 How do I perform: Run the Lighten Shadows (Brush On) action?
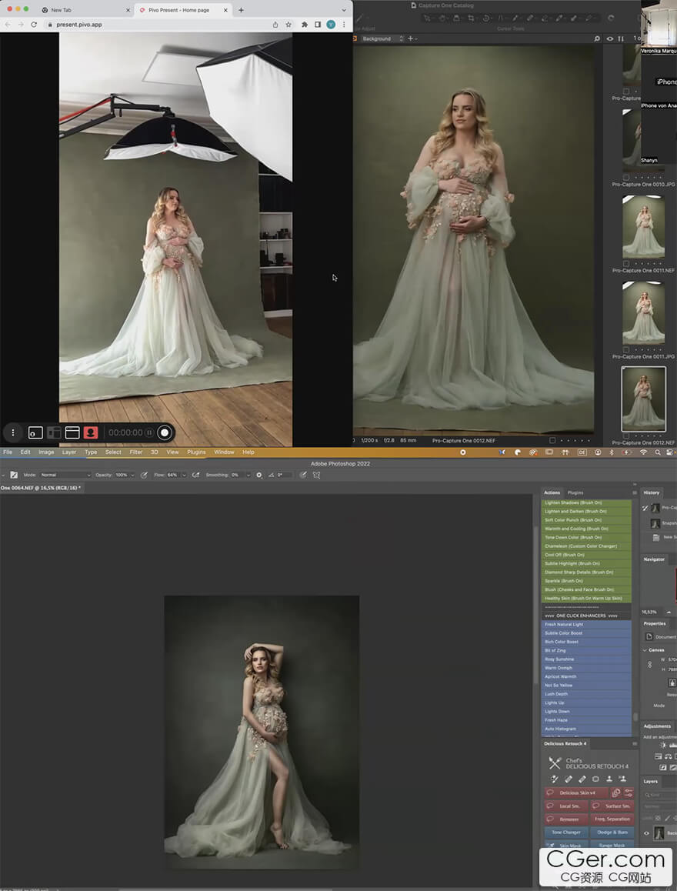point(585,503)
